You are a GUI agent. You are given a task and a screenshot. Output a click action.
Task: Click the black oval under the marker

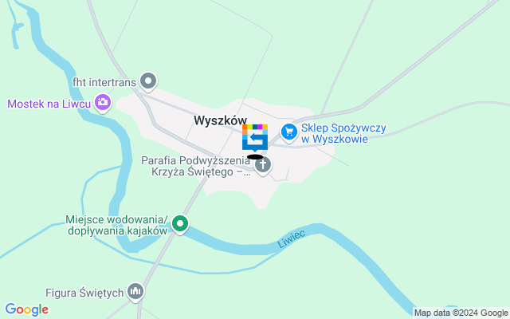point(255,157)
